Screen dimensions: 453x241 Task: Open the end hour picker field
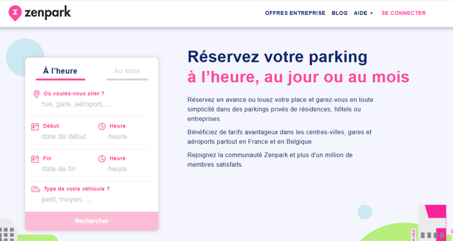(118, 169)
